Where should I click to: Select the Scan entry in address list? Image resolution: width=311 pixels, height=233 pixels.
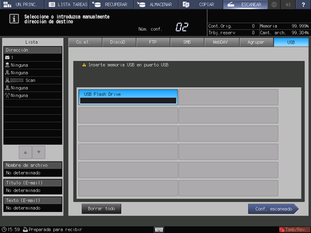click(x=32, y=80)
